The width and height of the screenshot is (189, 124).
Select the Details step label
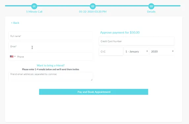click(151, 12)
